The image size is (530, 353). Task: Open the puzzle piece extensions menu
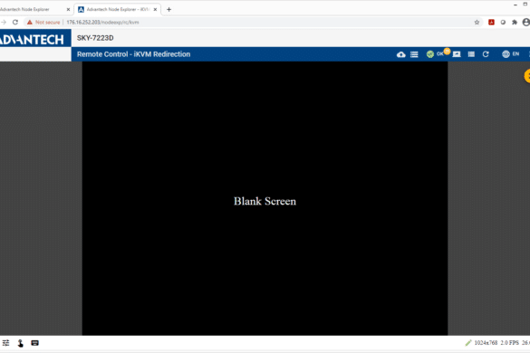click(x=515, y=23)
